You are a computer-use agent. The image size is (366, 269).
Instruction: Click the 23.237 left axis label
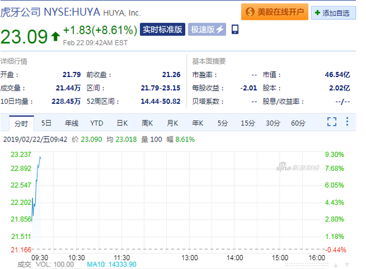(x=21, y=154)
